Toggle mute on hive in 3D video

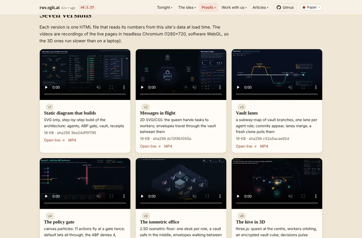(290, 196)
